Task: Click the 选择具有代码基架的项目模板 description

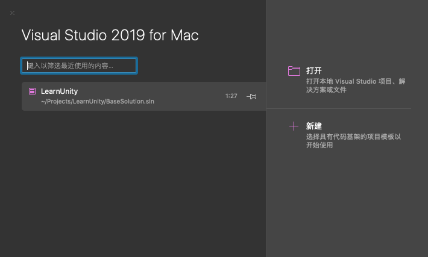Action: [x=353, y=141]
